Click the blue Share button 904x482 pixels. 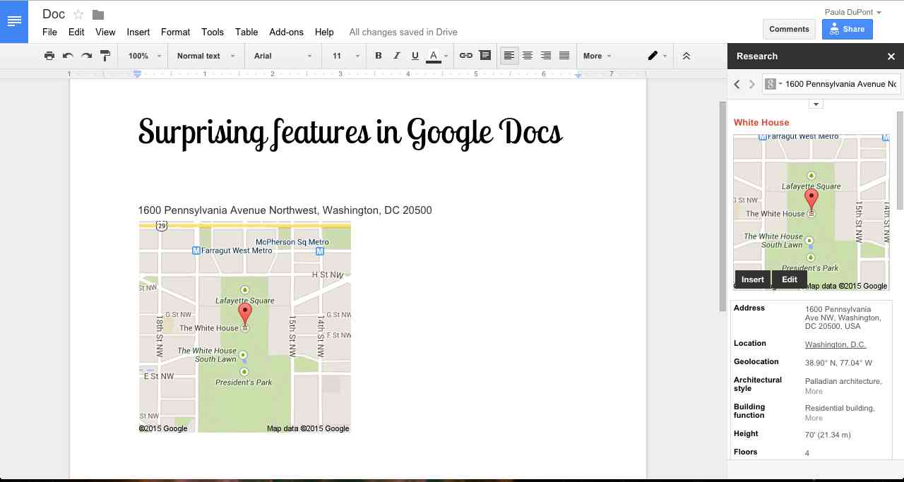point(847,29)
